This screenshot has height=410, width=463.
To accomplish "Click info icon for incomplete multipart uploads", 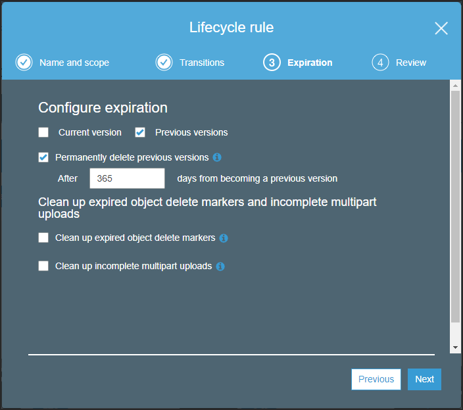I will tap(220, 267).
